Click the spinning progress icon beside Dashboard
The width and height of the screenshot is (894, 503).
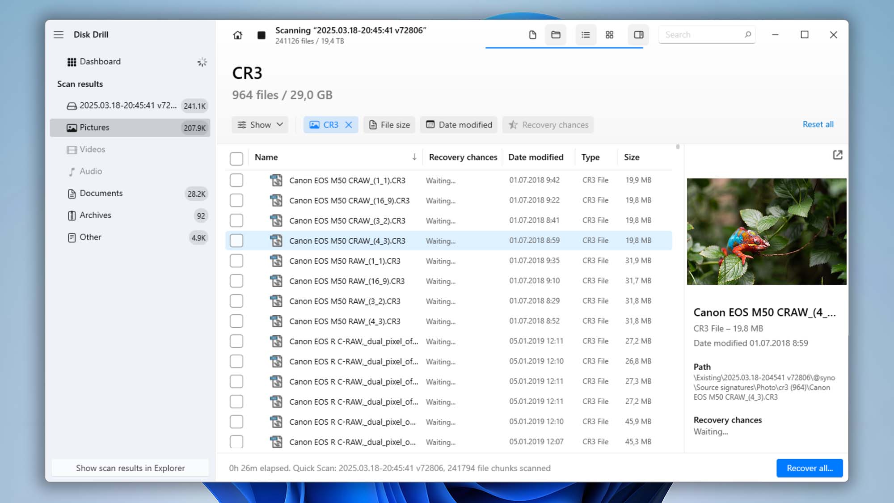(x=202, y=62)
